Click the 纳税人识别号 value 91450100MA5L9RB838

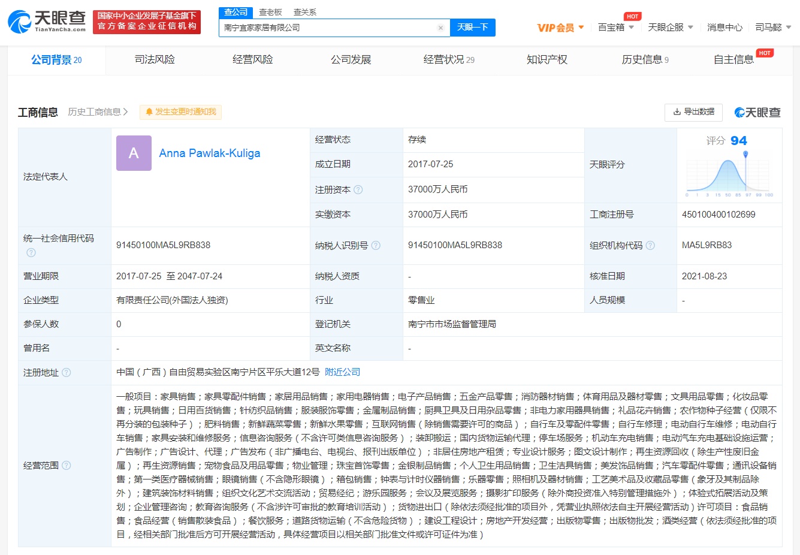point(455,245)
